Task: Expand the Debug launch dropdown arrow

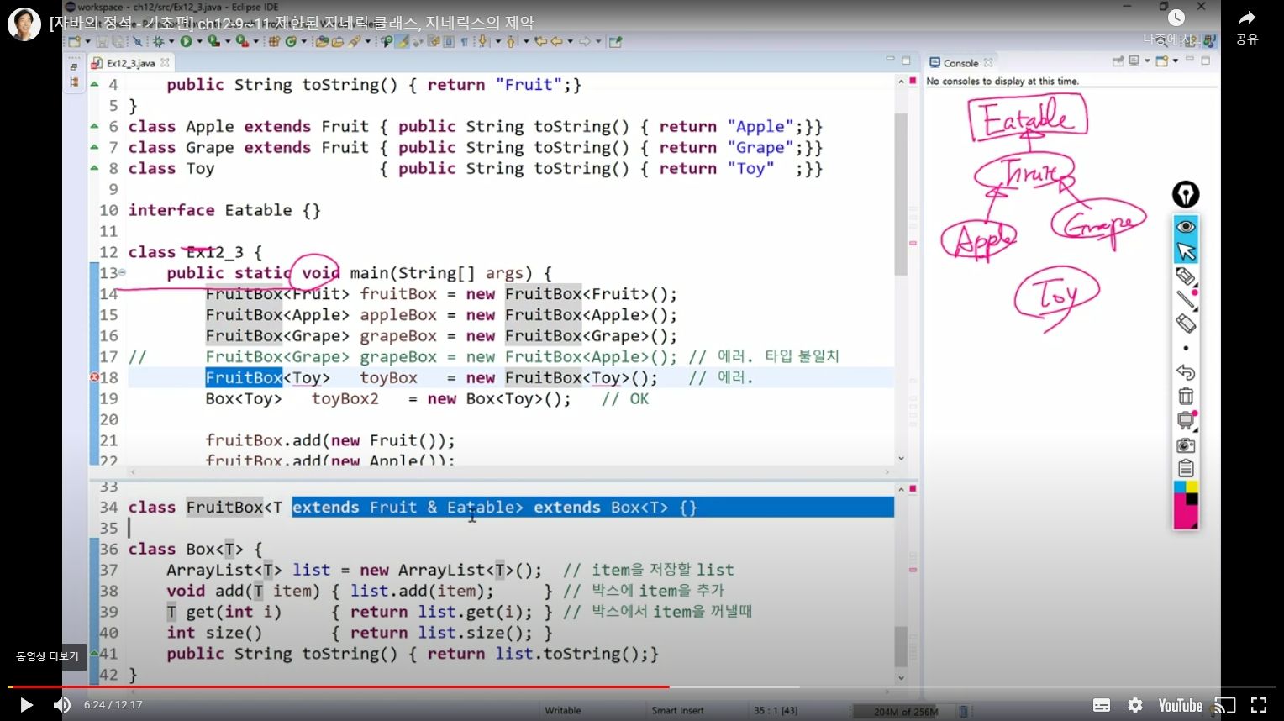Action: click(x=171, y=41)
